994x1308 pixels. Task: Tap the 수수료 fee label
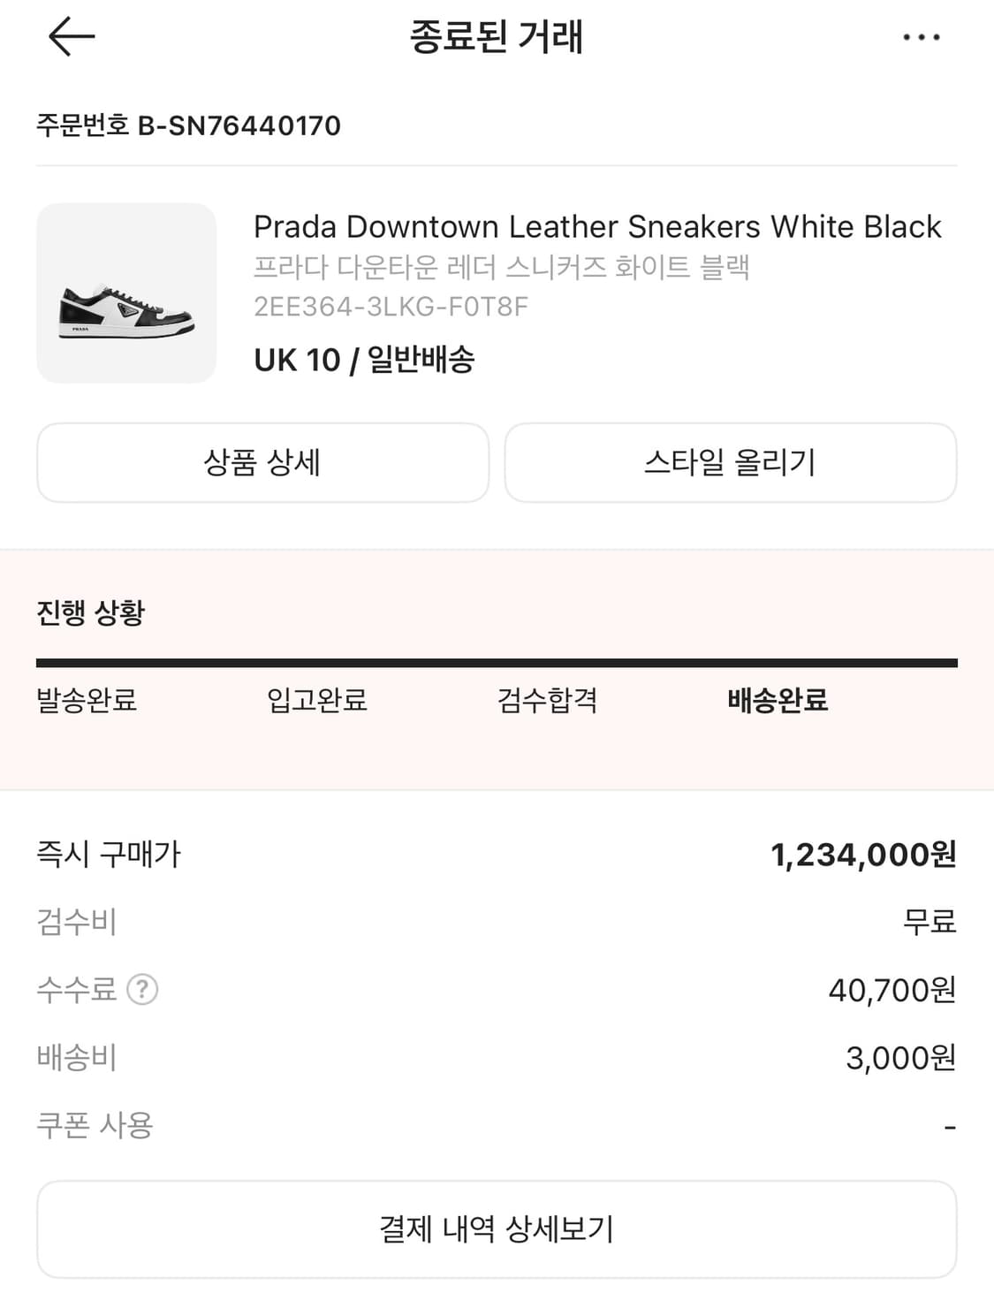(77, 989)
